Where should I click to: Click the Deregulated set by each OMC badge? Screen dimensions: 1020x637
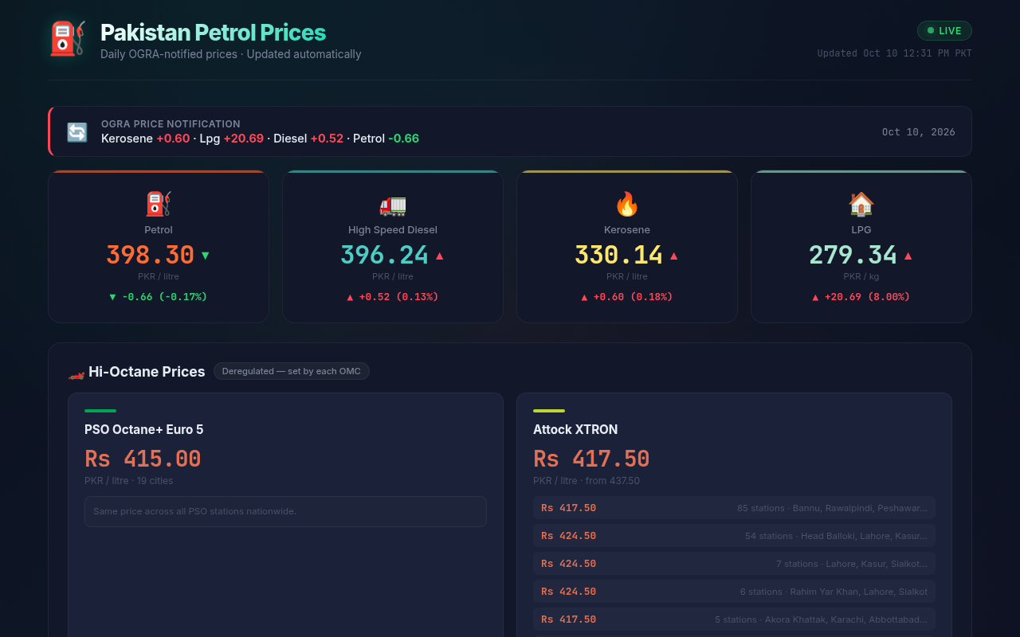(x=292, y=371)
